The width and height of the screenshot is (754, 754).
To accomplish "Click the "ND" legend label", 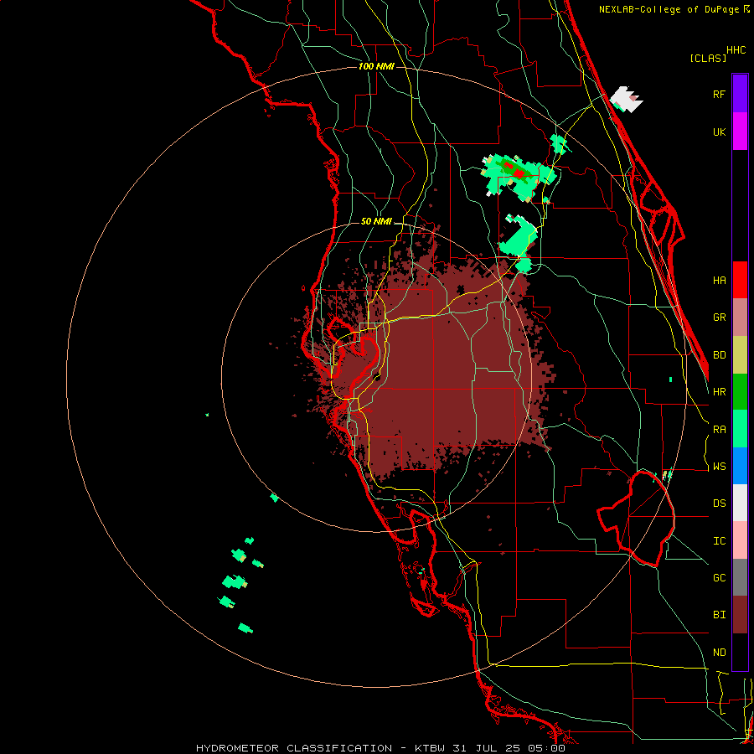I will pos(720,653).
